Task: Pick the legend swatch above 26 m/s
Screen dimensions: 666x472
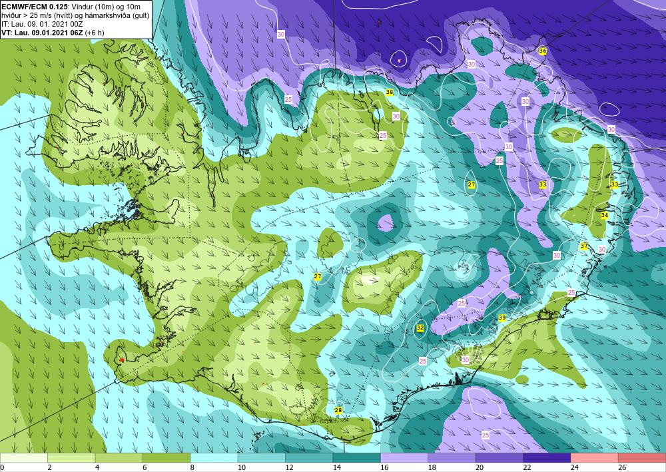Action: coord(642,457)
